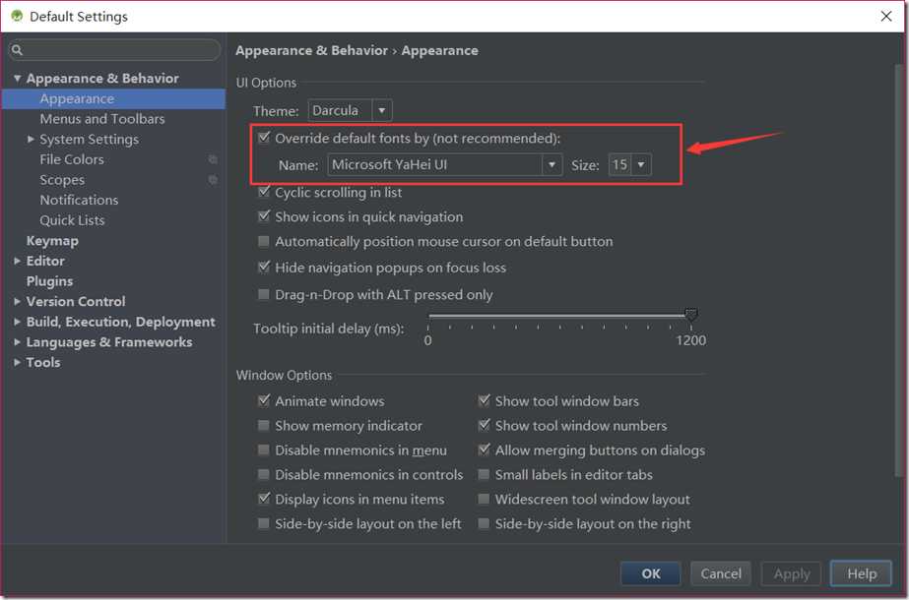Viewport: 909px width, 600px height.
Task: Open the font Name dropdown
Action: point(552,165)
